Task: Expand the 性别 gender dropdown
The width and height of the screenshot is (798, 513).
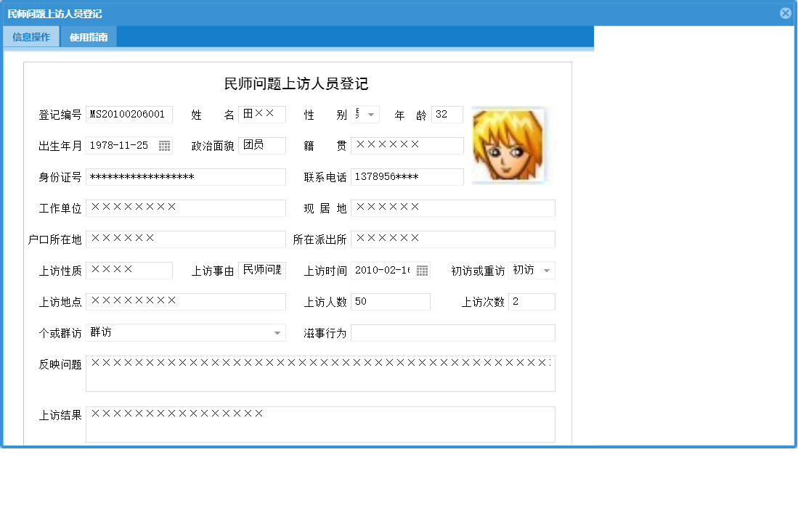Action: pyautogui.click(x=371, y=114)
